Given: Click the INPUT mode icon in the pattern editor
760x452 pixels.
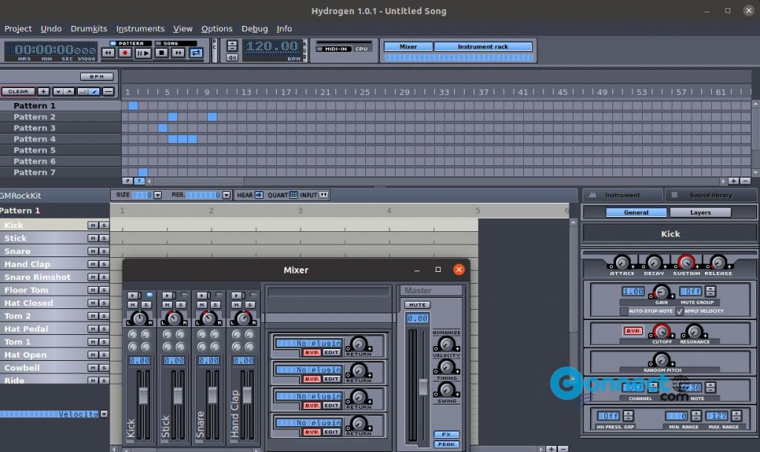Looking at the screenshot, I should click(x=324, y=195).
